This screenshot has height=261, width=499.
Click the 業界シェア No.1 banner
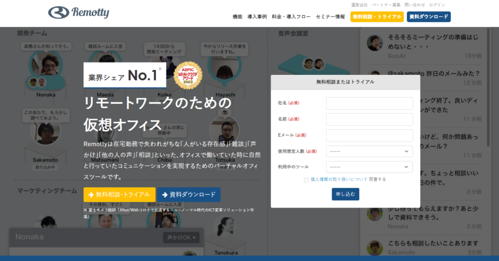[125, 75]
